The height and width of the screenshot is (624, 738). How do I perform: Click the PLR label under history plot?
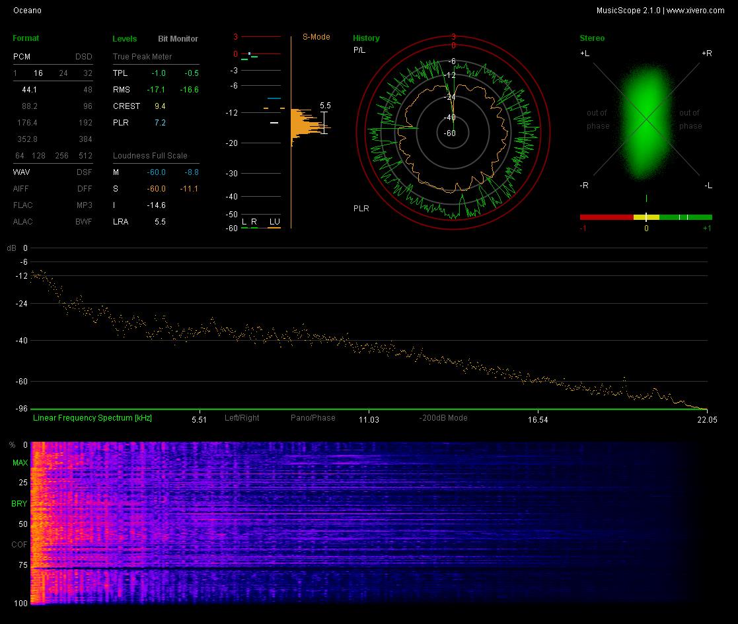point(361,208)
